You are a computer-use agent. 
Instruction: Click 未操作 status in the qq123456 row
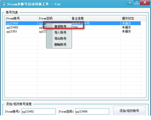126,23
